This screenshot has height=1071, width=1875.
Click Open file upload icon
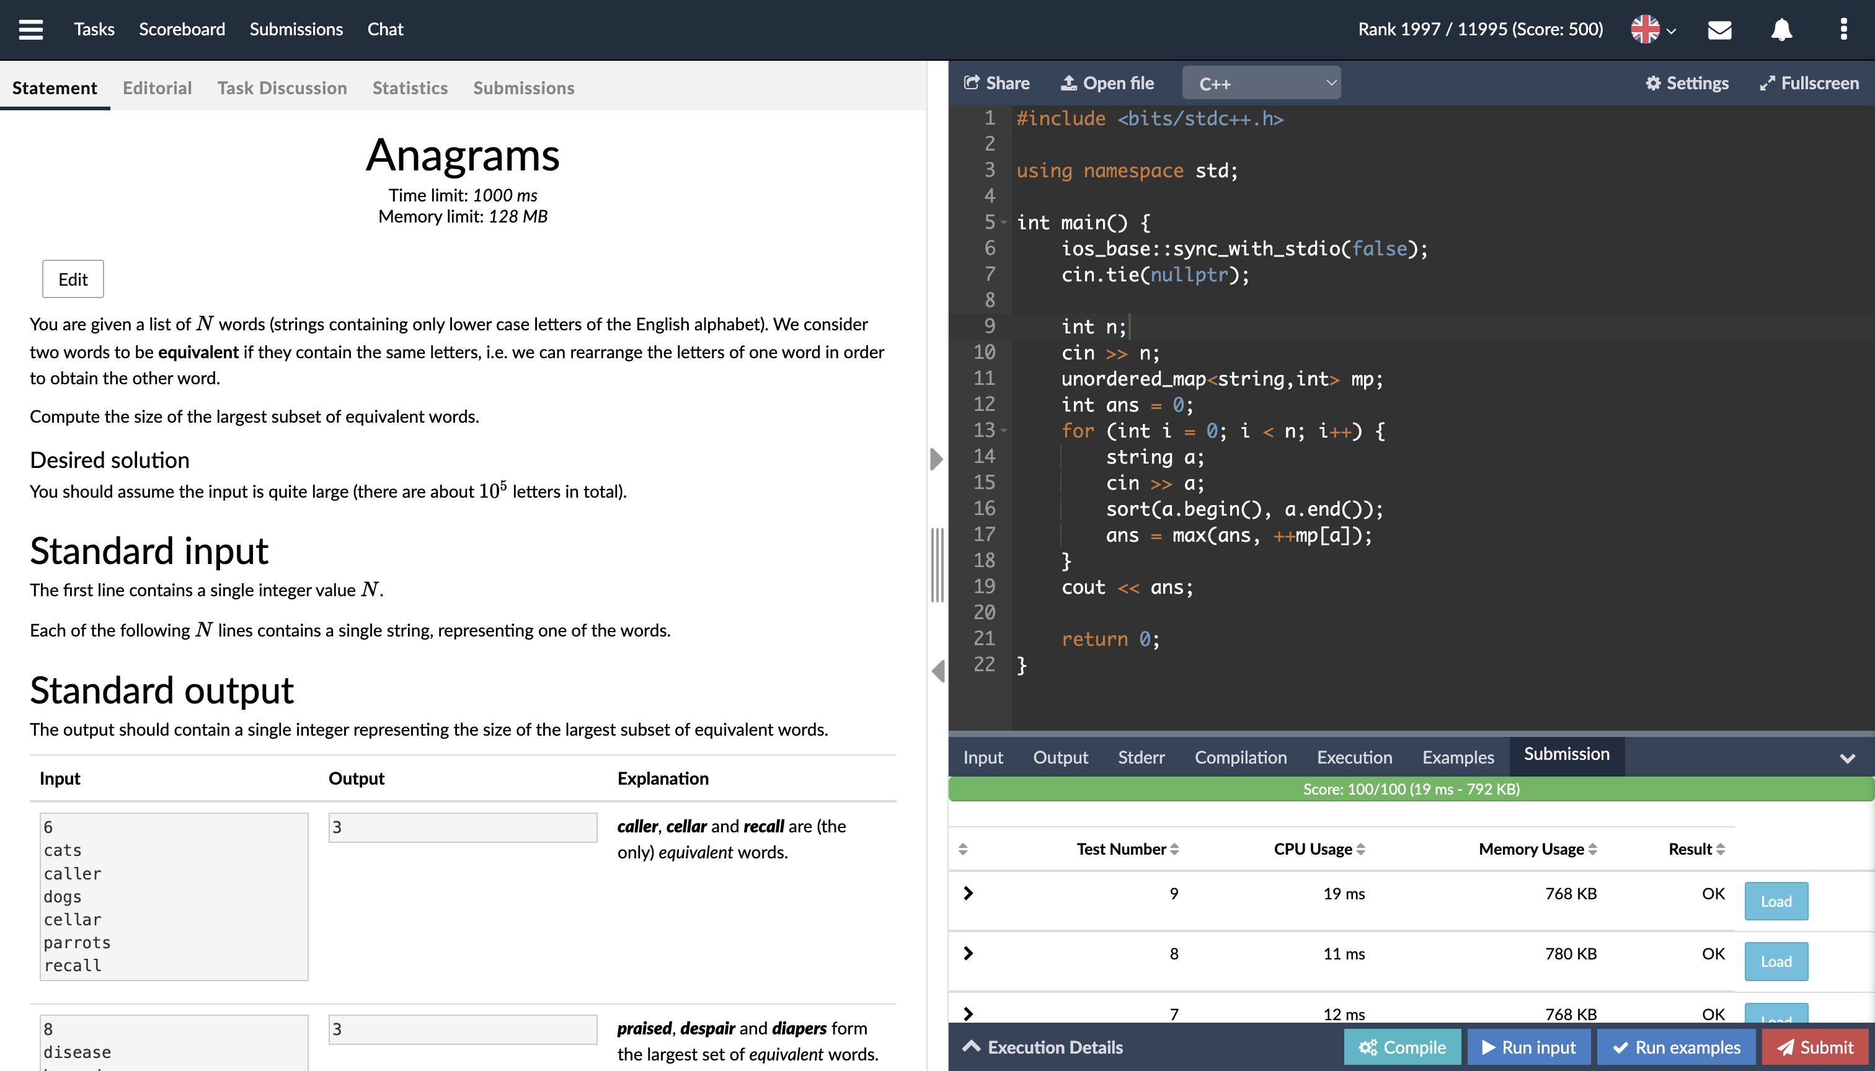point(1107,83)
